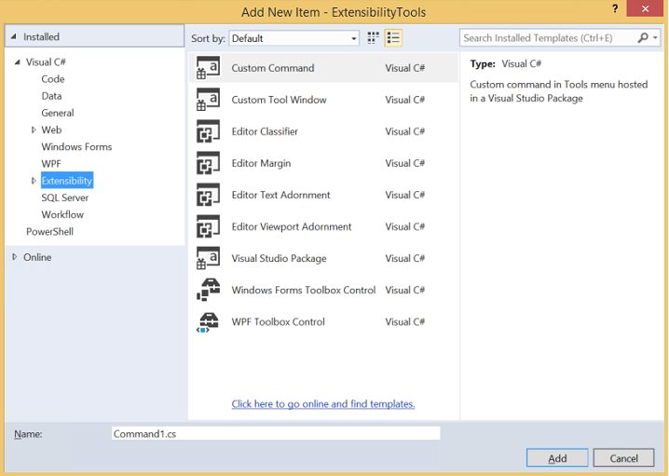Expand the Extensibility tree node arrow
This screenshot has width=669, height=476.
point(34,181)
